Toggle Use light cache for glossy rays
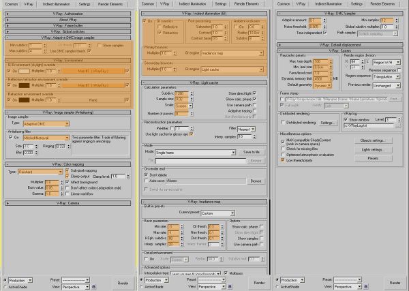 pos(192,134)
